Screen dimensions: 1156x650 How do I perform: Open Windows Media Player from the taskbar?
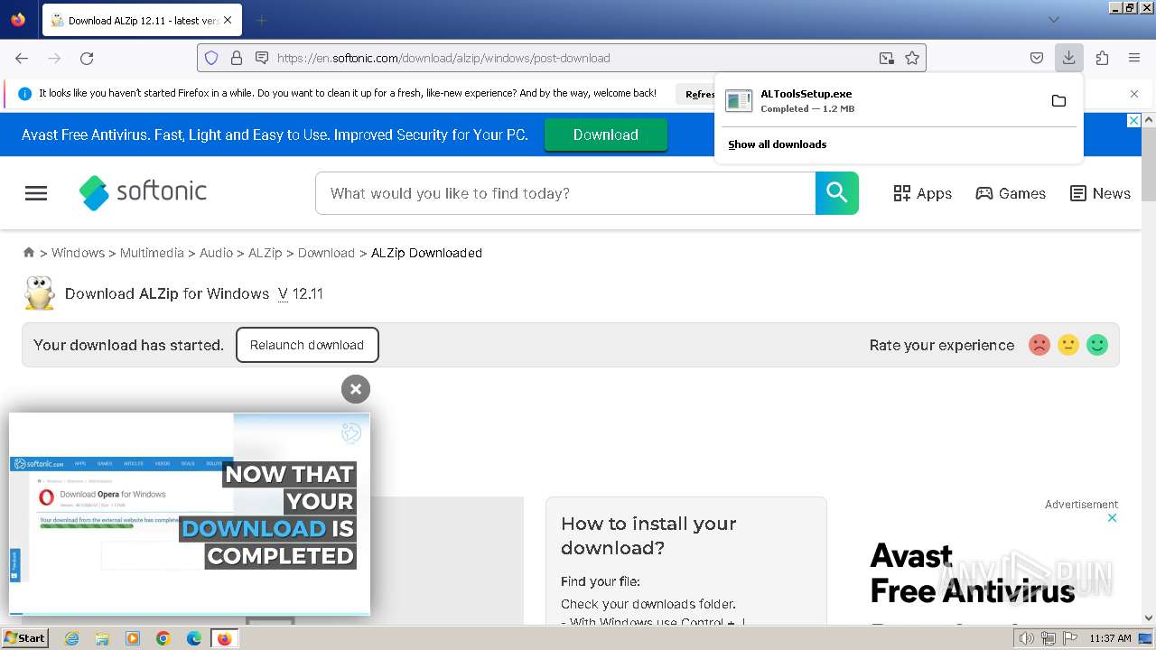[x=133, y=638]
